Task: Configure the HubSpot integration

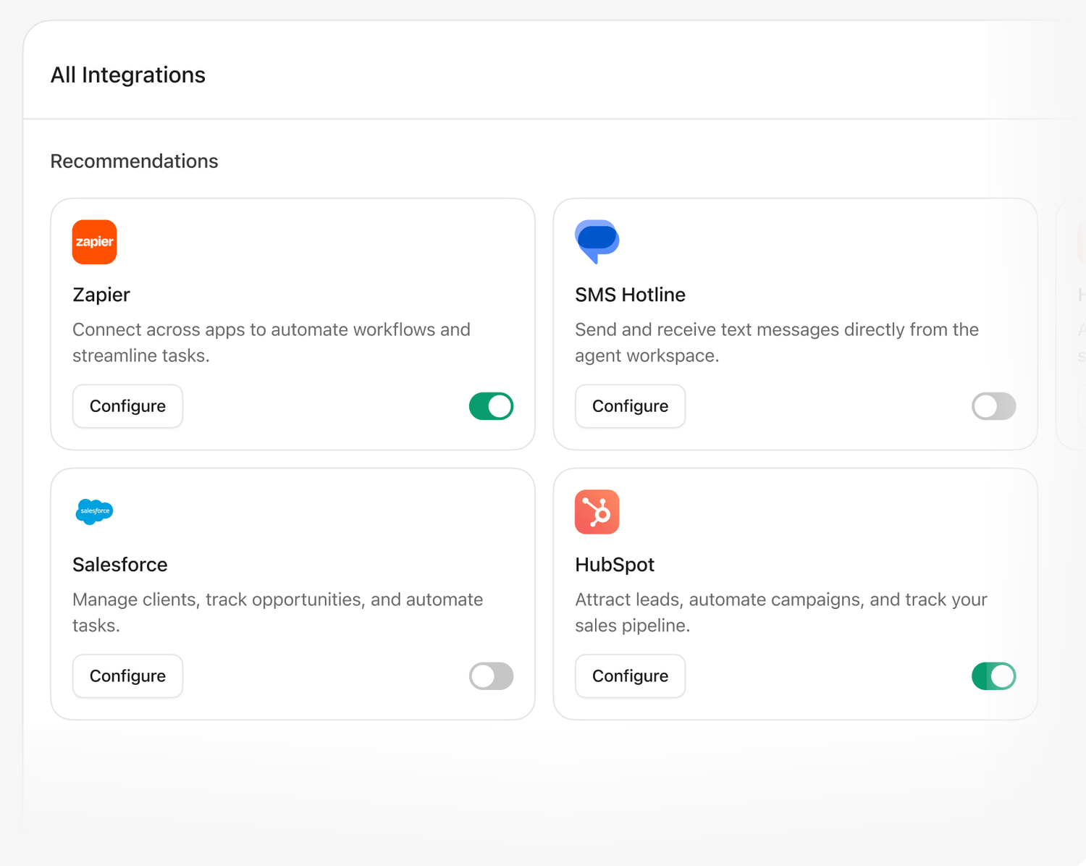Action: (x=630, y=676)
